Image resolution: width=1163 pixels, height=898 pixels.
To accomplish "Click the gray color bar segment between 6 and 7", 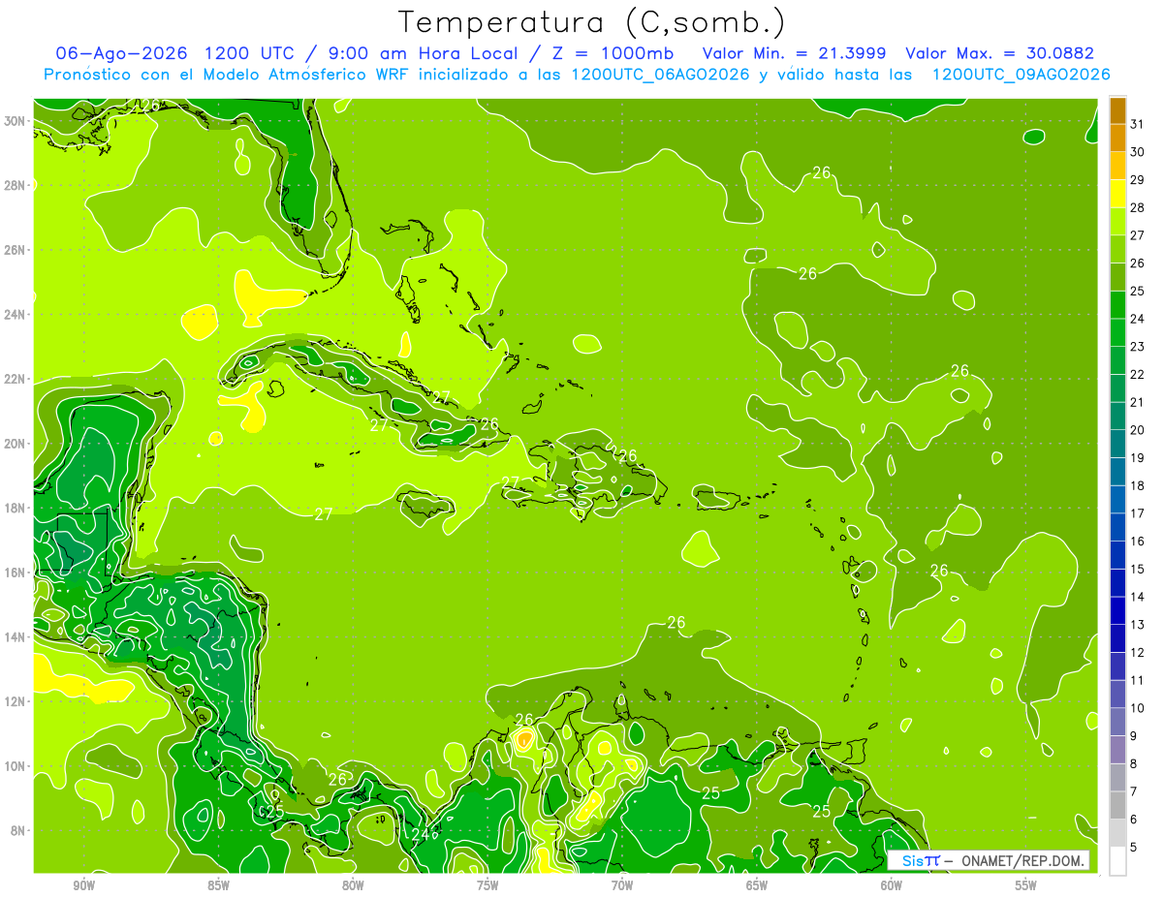I will pyautogui.click(x=1117, y=806).
